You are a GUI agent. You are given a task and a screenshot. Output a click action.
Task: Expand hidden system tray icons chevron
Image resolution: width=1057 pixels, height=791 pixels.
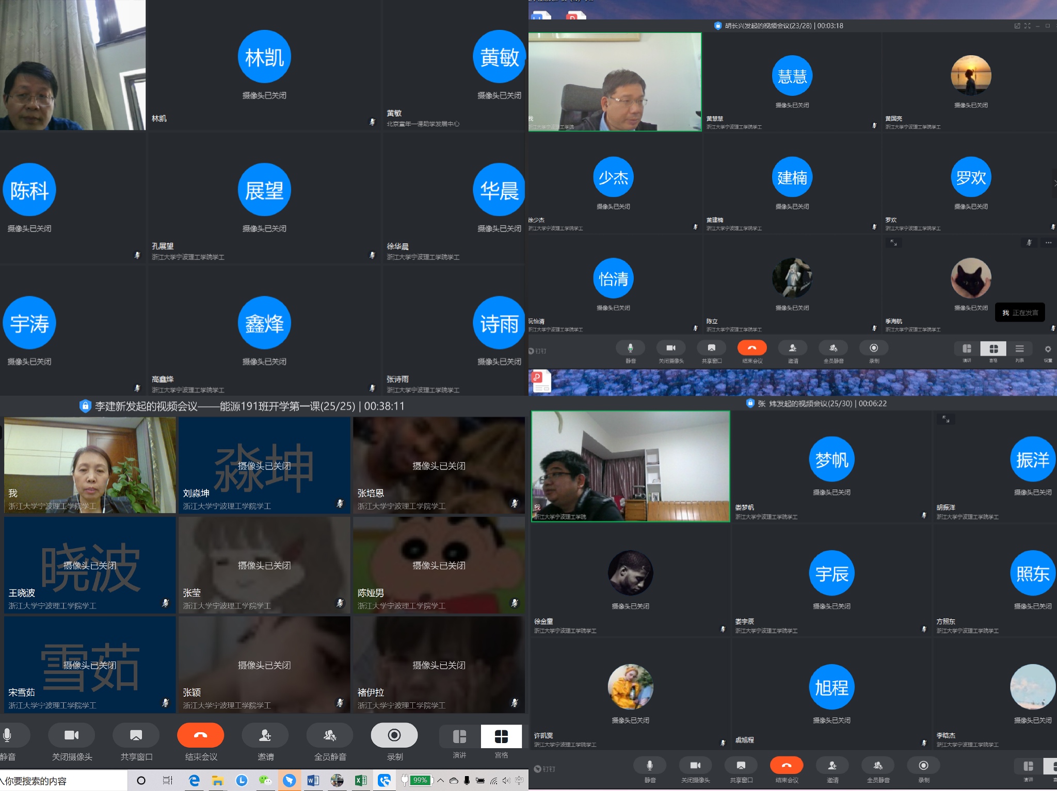pos(441,780)
